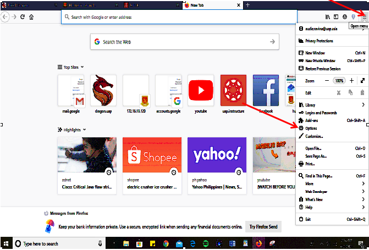
Task: Open the account entry in menu
Action: [x=332, y=29]
